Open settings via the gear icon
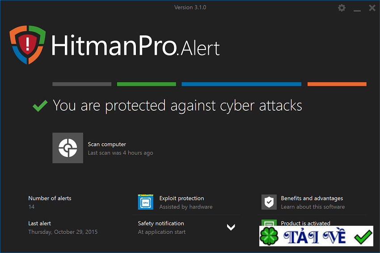 pyautogui.click(x=342, y=8)
